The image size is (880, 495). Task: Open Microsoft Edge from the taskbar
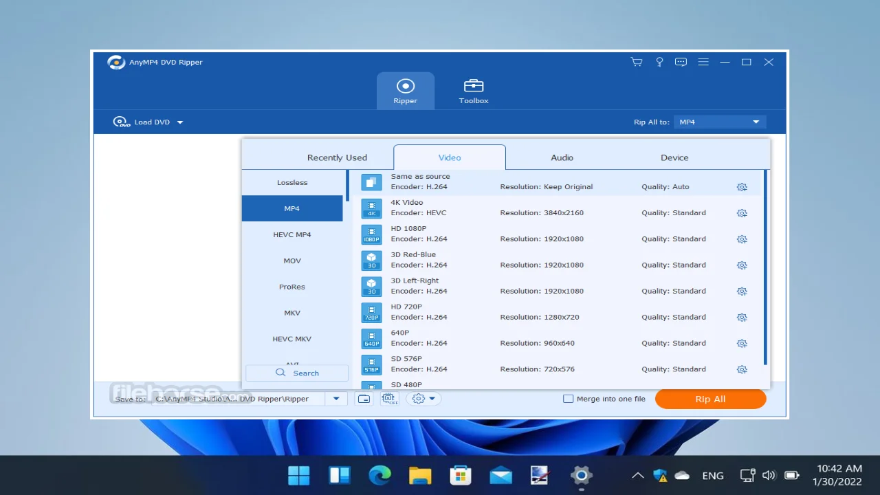379,475
